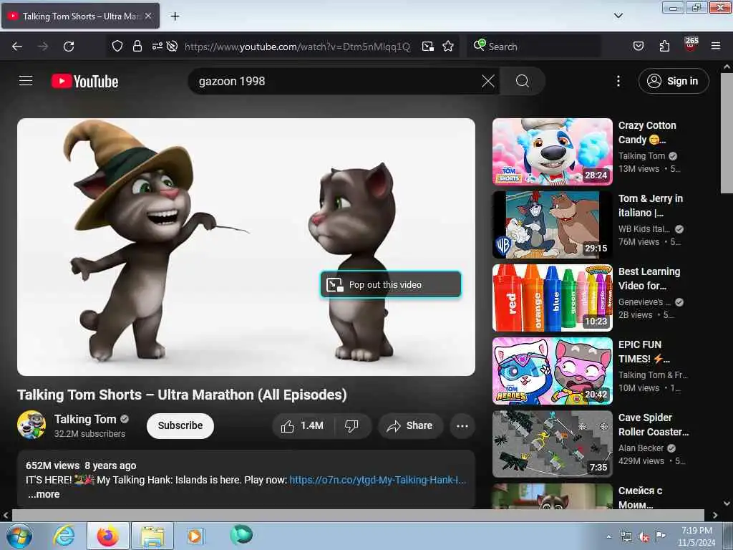This screenshot has height=550, width=733.
Task: Open the o7n.co link in description
Action: tap(377, 480)
